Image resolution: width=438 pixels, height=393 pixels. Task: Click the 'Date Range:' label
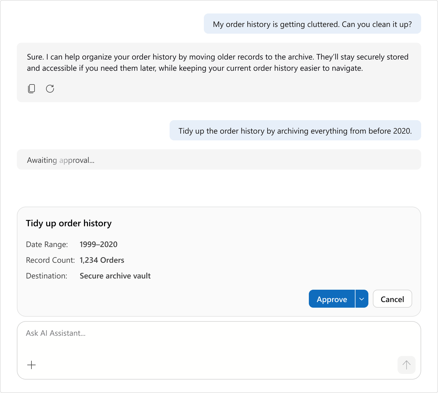(47, 245)
